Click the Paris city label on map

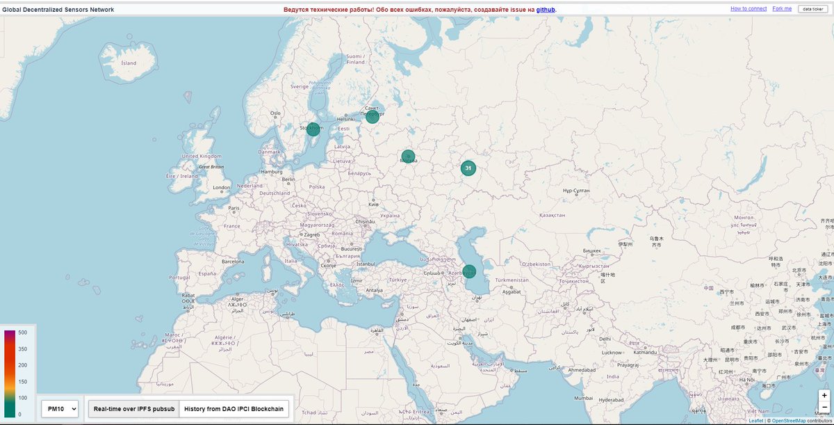click(235, 208)
